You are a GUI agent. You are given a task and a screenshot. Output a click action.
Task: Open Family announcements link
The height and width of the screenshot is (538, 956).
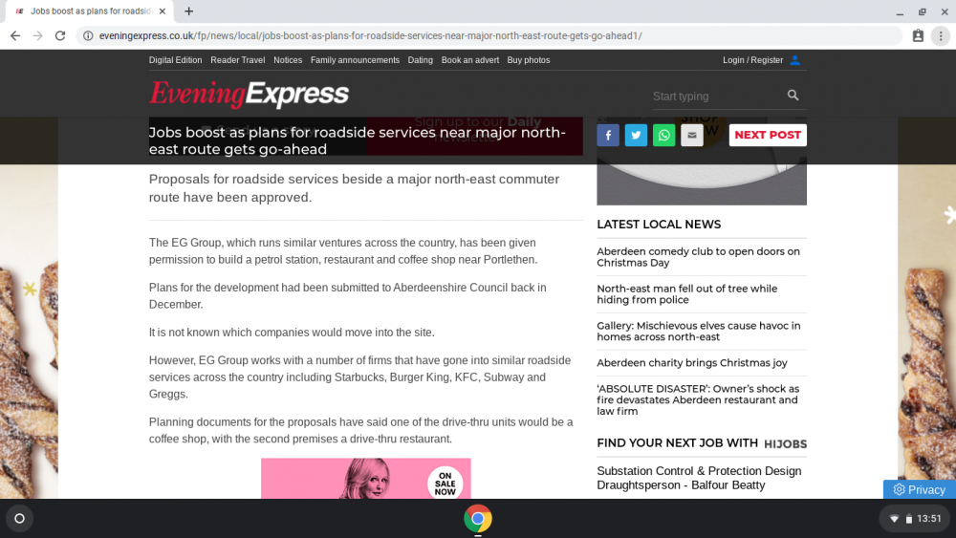coord(355,60)
